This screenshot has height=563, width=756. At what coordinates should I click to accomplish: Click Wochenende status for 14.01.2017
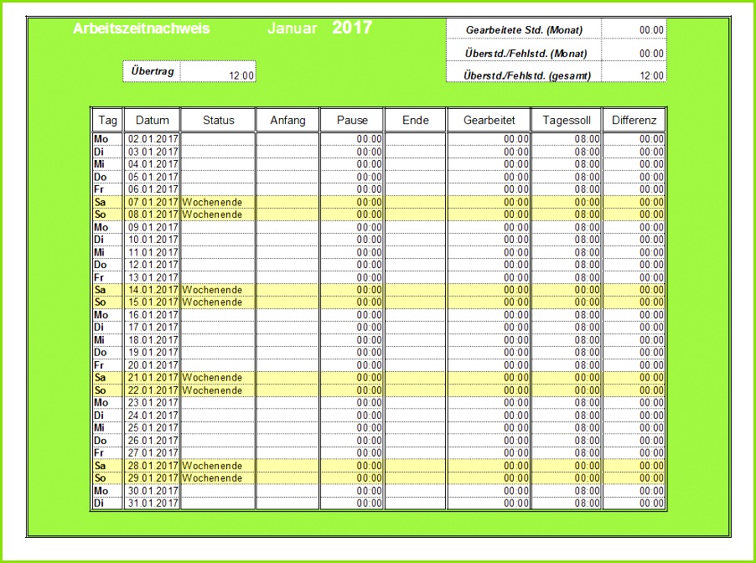(x=219, y=290)
